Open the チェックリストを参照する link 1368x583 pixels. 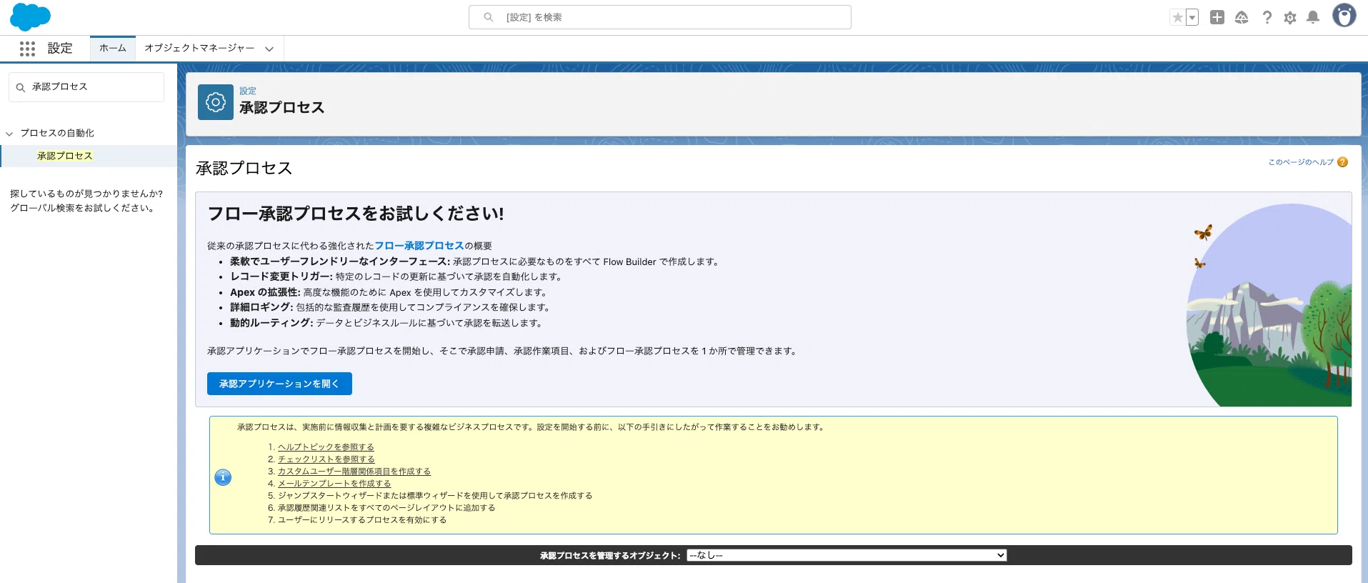tap(326, 459)
